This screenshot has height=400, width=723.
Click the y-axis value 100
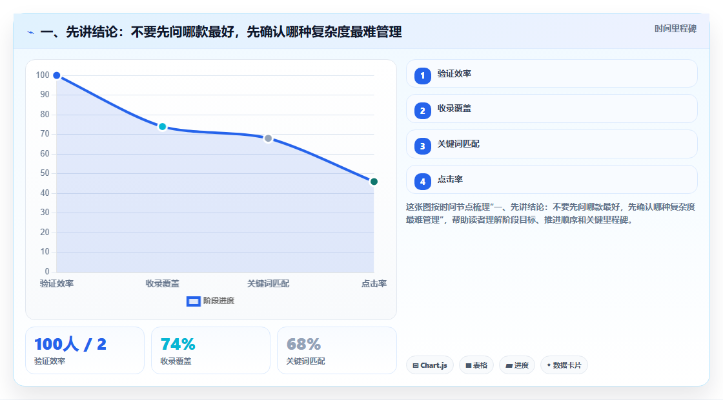43,75
